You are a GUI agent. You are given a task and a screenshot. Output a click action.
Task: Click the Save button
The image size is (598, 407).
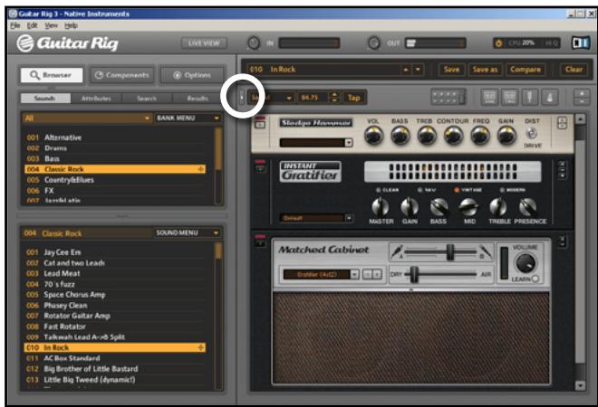451,70
